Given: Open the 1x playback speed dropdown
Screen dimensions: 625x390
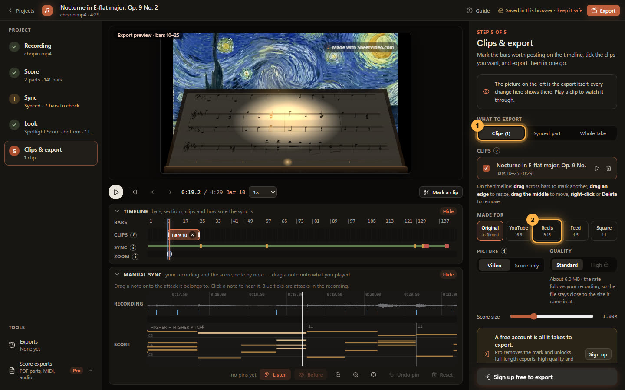Looking at the screenshot, I should click(x=263, y=192).
